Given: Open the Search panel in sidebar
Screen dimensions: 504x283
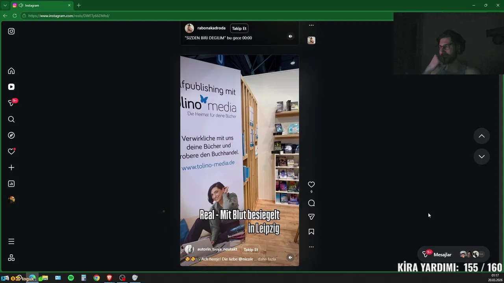Looking at the screenshot, I should 11,119.
